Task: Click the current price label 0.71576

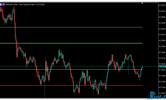Action: (x=162, y=66)
